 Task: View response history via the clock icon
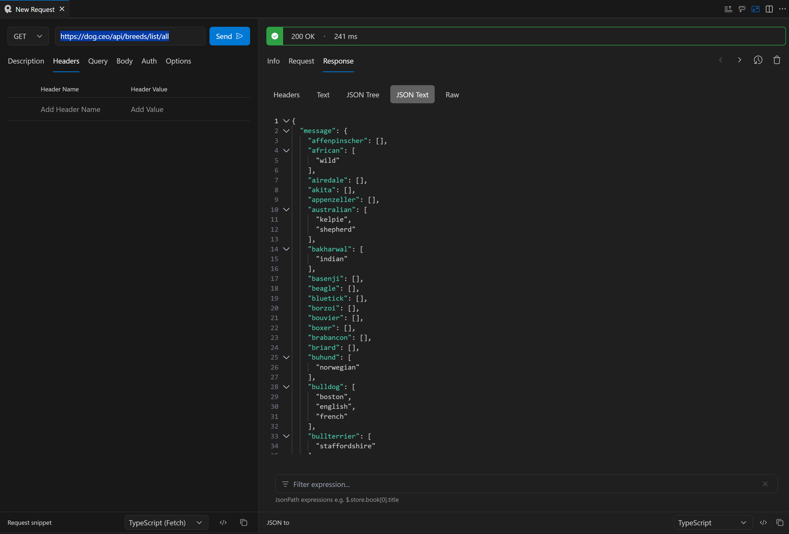pyautogui.click(x=758, y=60)
